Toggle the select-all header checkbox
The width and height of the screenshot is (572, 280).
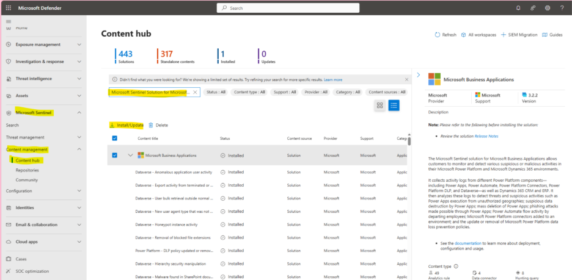114,138
